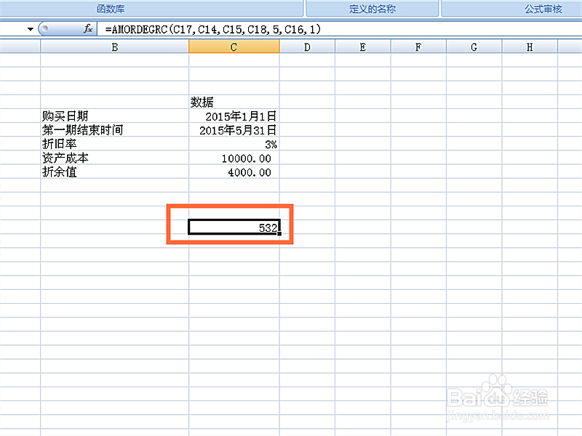Select column E header
The image size is (582, 436).
coord(362,47)
